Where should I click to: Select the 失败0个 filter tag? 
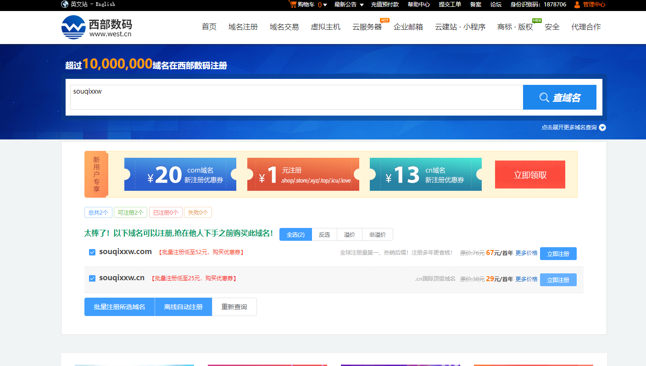coord(198,213)
